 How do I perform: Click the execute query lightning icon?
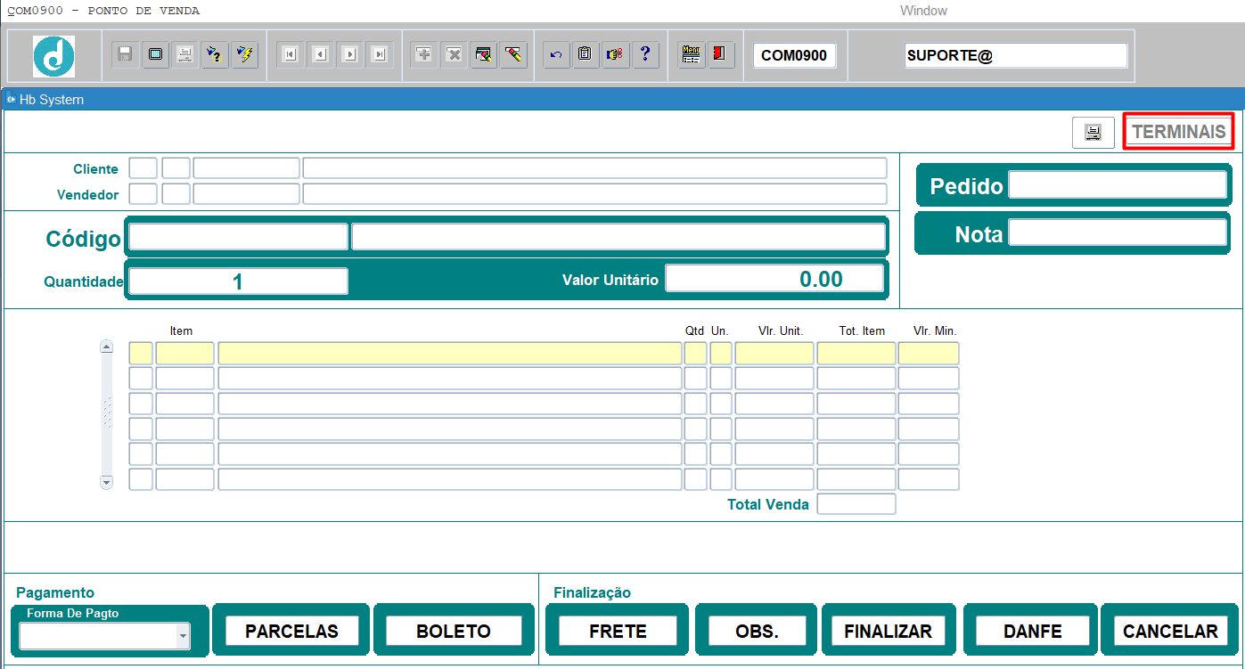tap(244, 55)
